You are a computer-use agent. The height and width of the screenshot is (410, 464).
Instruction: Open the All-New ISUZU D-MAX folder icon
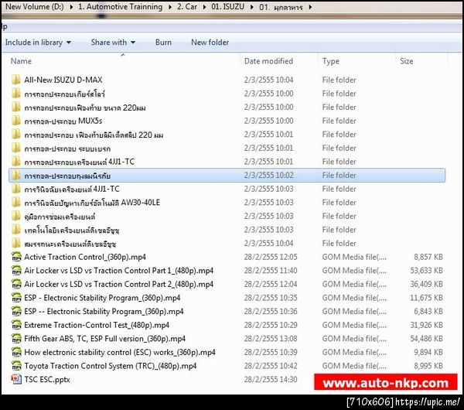click(16, 80)
